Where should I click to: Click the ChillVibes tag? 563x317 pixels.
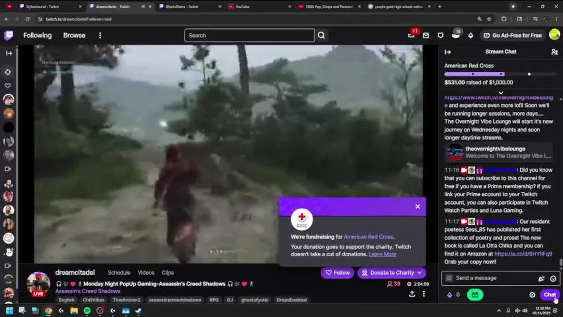pyautogui.click(x=93, y=300)
